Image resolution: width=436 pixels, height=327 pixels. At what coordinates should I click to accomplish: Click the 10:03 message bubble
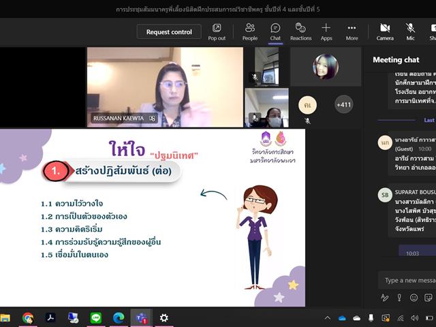418,251
